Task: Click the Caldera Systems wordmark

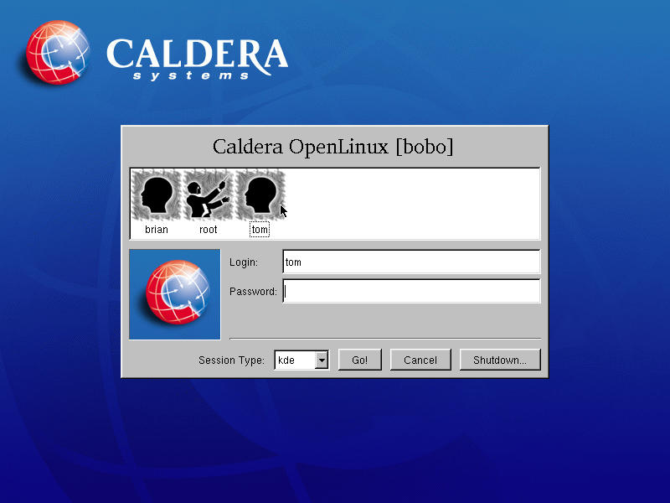Action: point(197,57)
